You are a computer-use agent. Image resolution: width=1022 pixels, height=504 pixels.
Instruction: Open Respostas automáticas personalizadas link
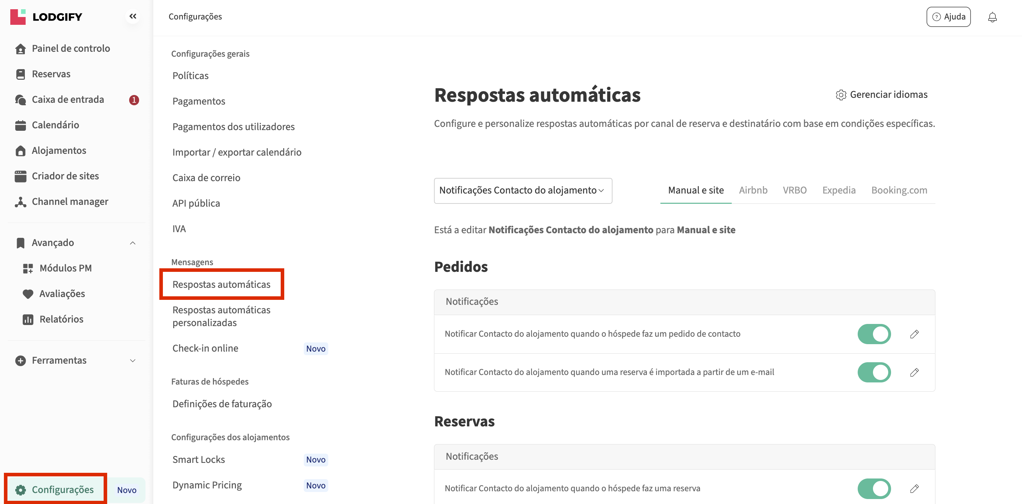point(221,316)
